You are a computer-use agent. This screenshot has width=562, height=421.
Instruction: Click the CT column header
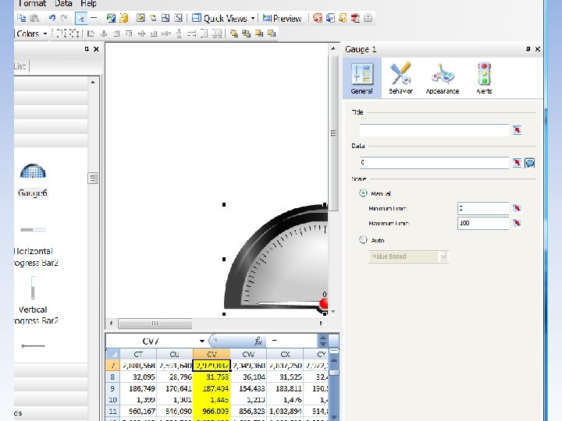point(138,354)
